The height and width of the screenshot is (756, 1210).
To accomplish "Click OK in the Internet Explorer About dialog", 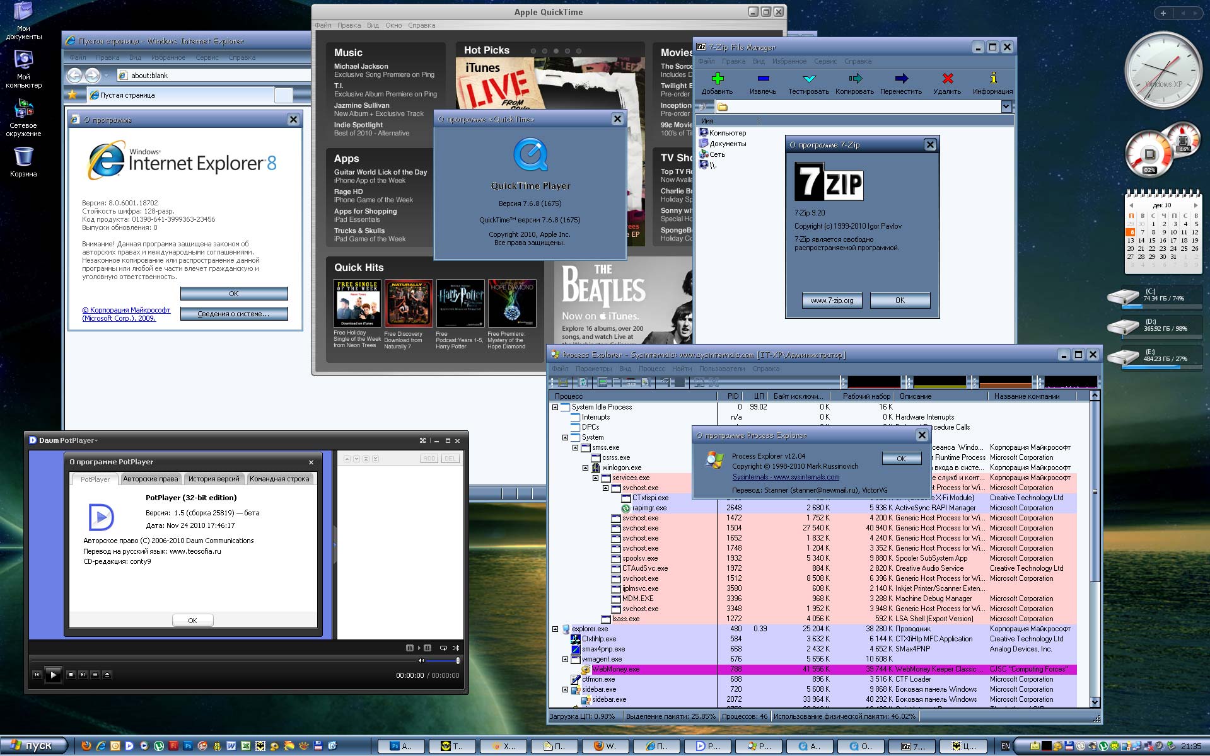I will (234, 294).
